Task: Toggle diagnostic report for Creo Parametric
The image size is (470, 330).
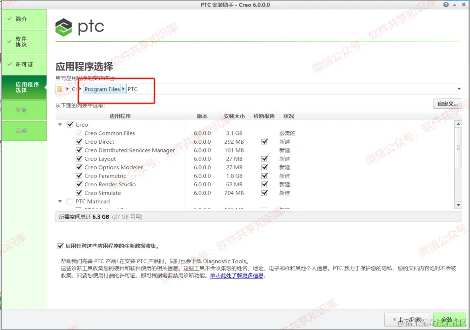Action: (265, 175)
